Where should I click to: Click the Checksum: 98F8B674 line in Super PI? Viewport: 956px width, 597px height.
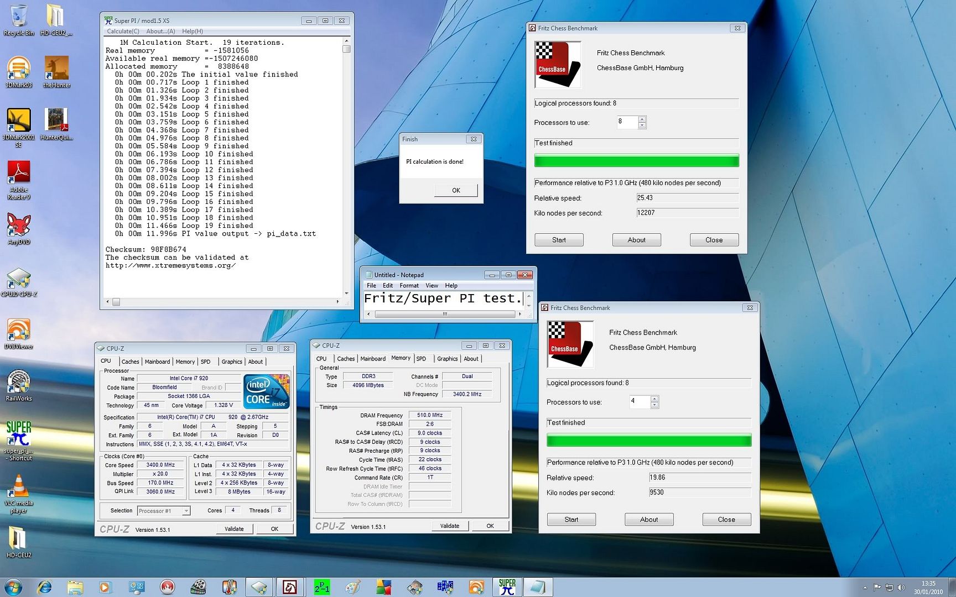point(146,249)
